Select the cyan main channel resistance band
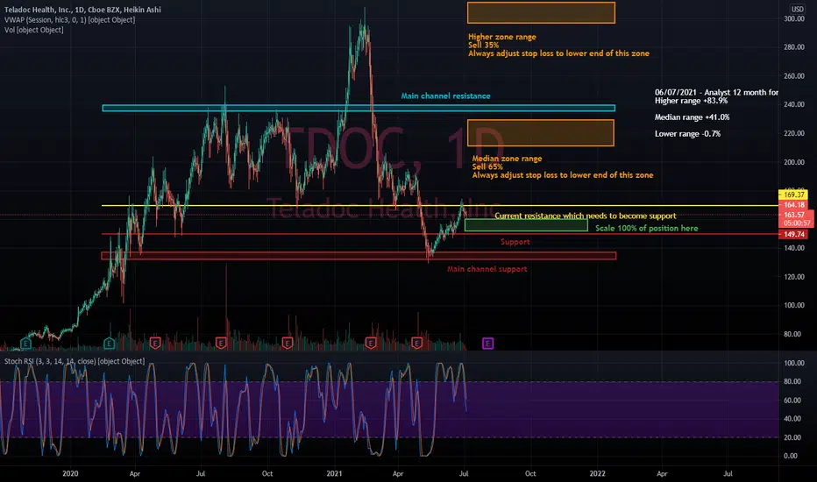 [x=359, y=109]
